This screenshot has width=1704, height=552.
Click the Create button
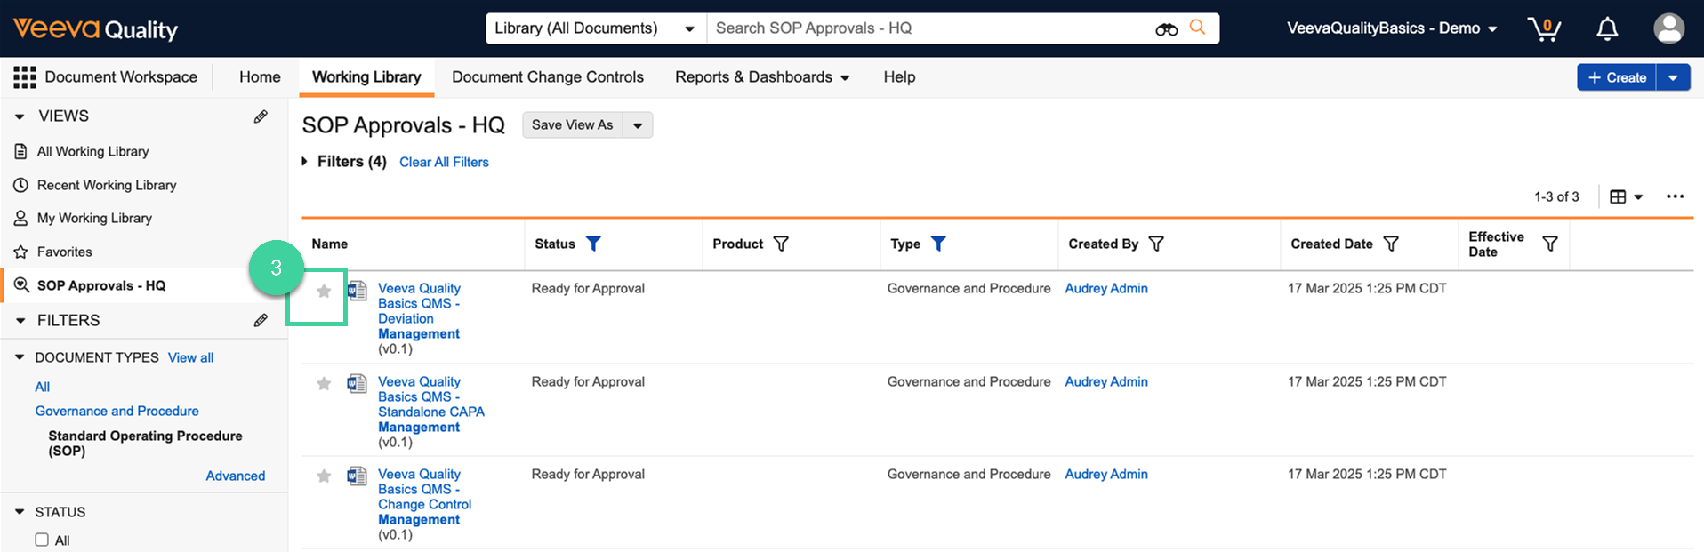1617,78
